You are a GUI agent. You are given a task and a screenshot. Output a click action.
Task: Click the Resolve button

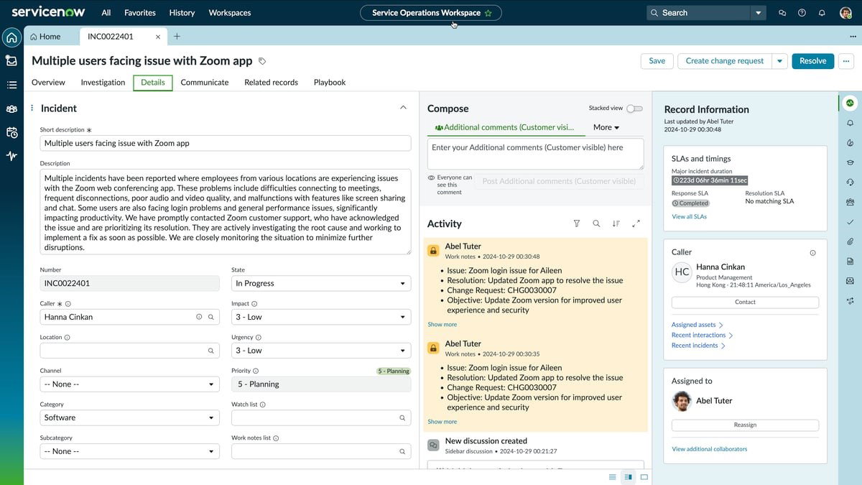point(812,61)
